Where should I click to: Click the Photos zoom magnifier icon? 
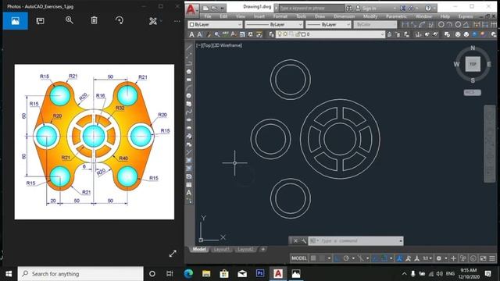(70, 20)
